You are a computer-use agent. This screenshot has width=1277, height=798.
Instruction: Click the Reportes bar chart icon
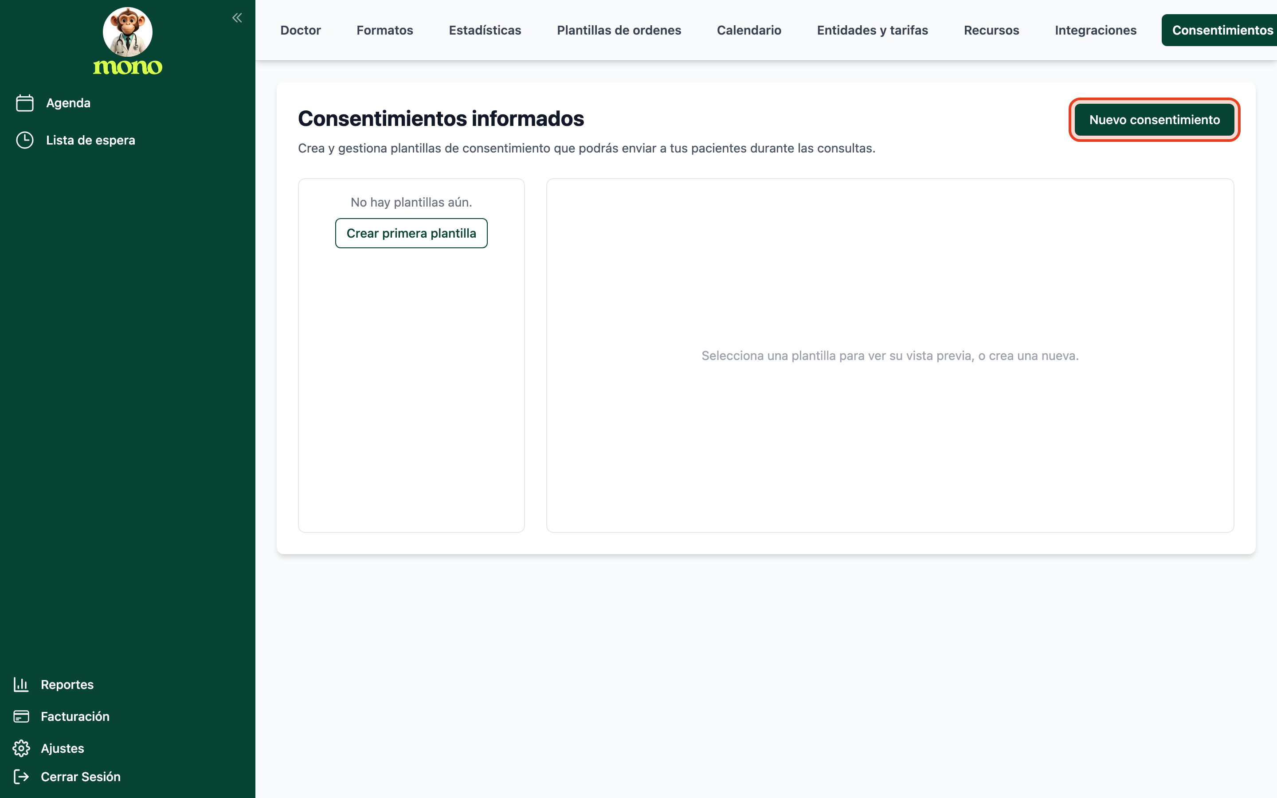pos(21,685)
